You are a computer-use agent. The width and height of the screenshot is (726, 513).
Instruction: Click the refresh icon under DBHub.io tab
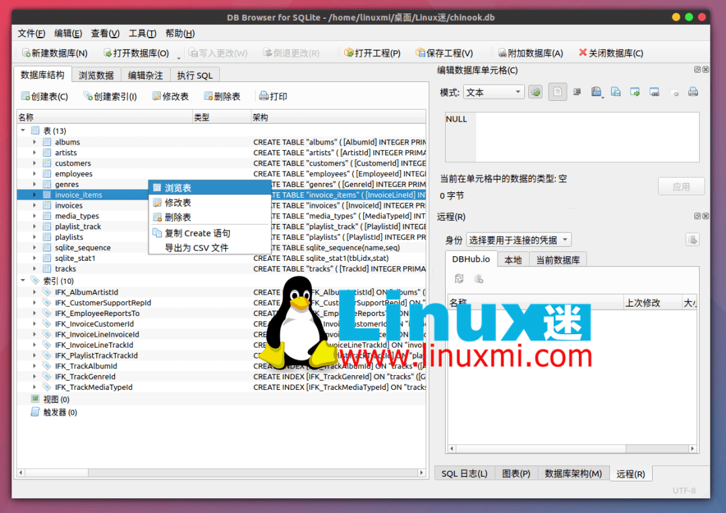click(459, 278)
